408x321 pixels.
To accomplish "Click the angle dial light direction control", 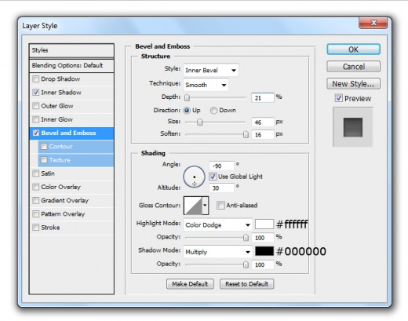I will tap(194, 177).
